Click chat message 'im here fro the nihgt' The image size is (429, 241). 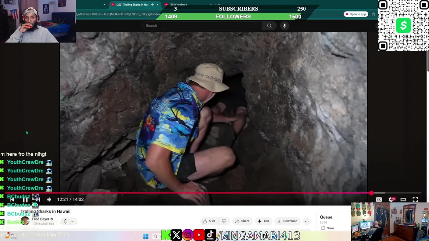(23, 154)
